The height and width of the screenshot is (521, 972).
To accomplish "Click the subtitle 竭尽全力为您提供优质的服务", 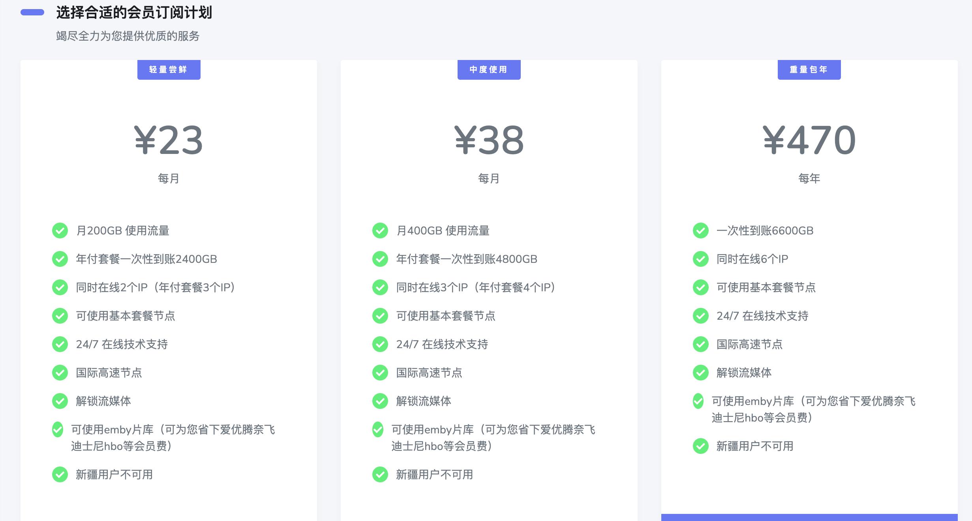I will click(128, 36).
